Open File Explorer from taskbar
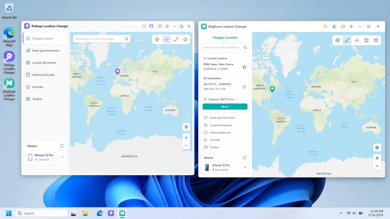Image resolution: width=390 pixels, height=219 pixels. [x=85, y=213]
